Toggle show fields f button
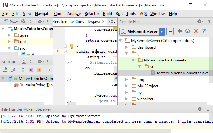 click(x=39, y=70)
